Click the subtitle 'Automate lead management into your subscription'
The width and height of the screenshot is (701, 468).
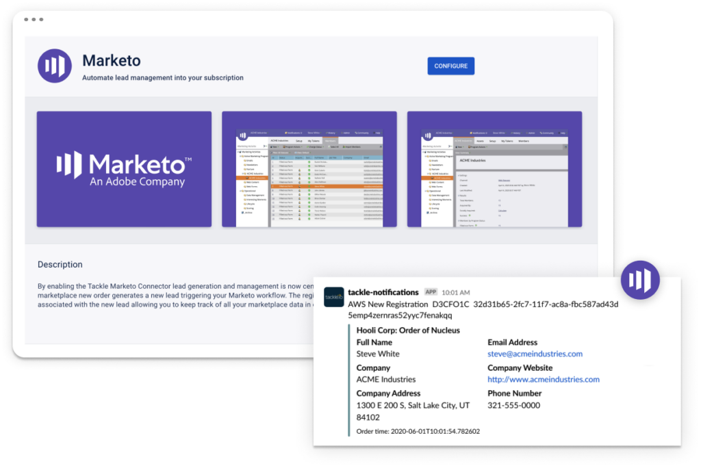[163, 78]
